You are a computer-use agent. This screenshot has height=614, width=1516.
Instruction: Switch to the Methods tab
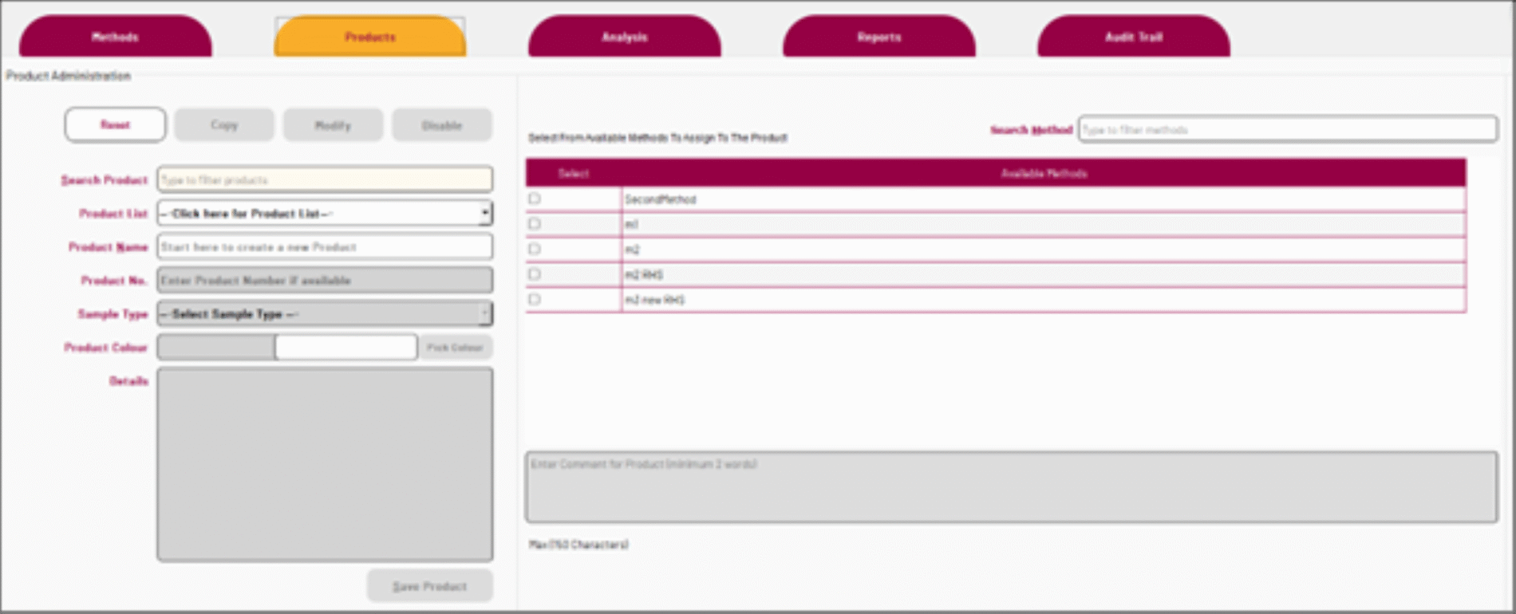(x=116, y=37)
